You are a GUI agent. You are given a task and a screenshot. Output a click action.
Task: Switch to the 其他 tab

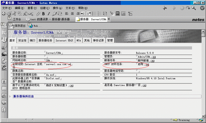point(87,40)
